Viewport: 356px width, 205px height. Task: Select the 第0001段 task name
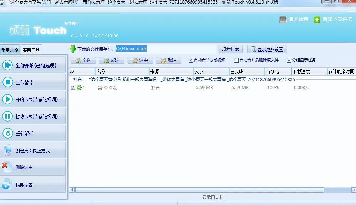(107, 87)
